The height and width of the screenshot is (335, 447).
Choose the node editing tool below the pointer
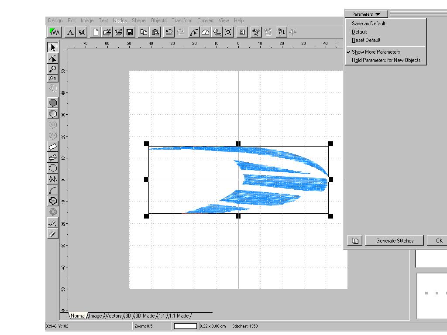click(x=53, y=58)
